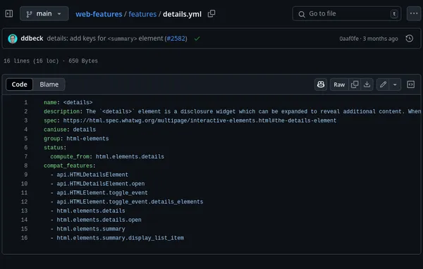Edit this file with the pencil icon
The width and height of the screenshot is (423, 269).
point(383,85)
